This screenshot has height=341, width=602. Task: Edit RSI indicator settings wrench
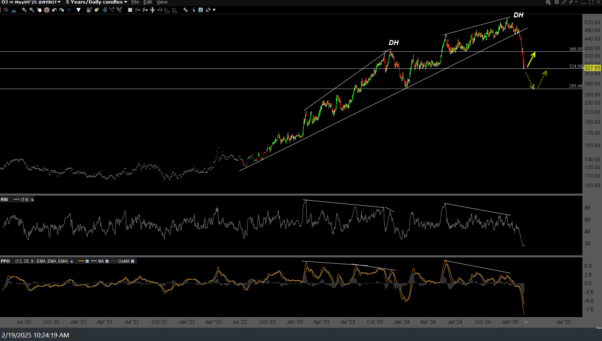point(32,200)
